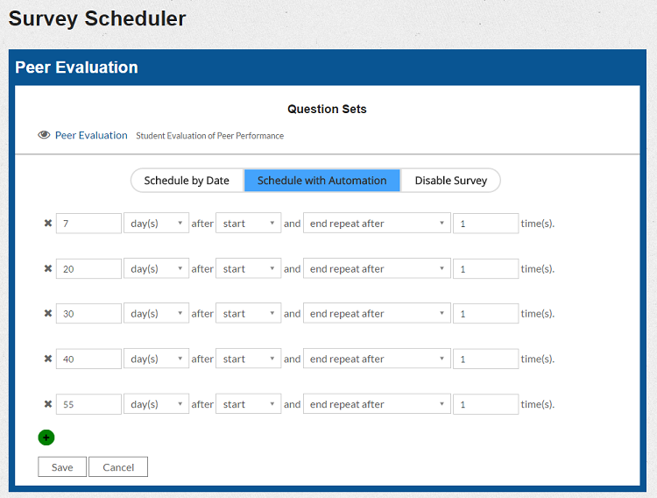
Task: Click the eye icon beside Peer Evaluation
Action: [44, 135]
